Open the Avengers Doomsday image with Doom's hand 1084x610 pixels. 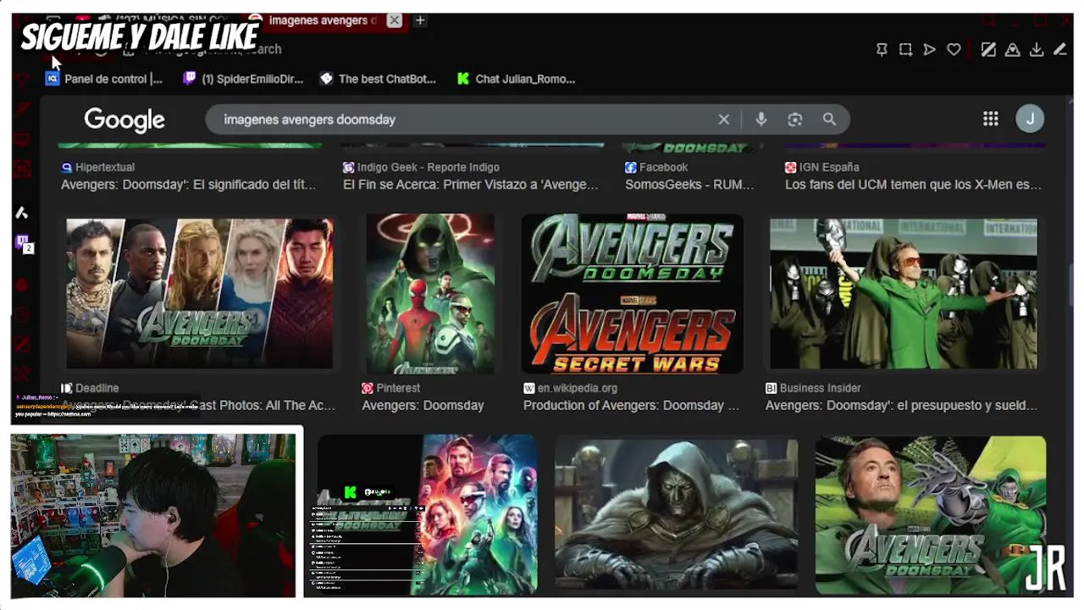click(x=931, y=514)
